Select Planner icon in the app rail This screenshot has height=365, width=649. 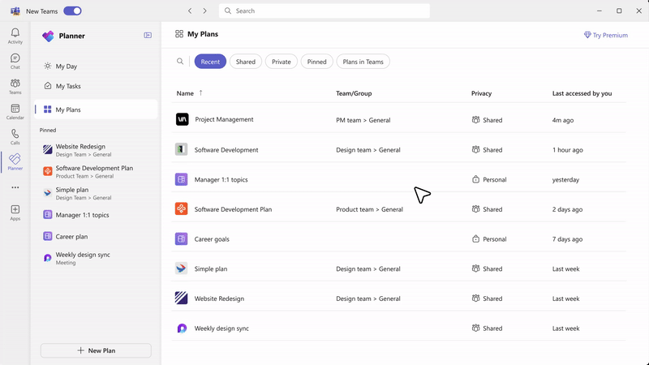pyautogui.click(x=15, y=159)
